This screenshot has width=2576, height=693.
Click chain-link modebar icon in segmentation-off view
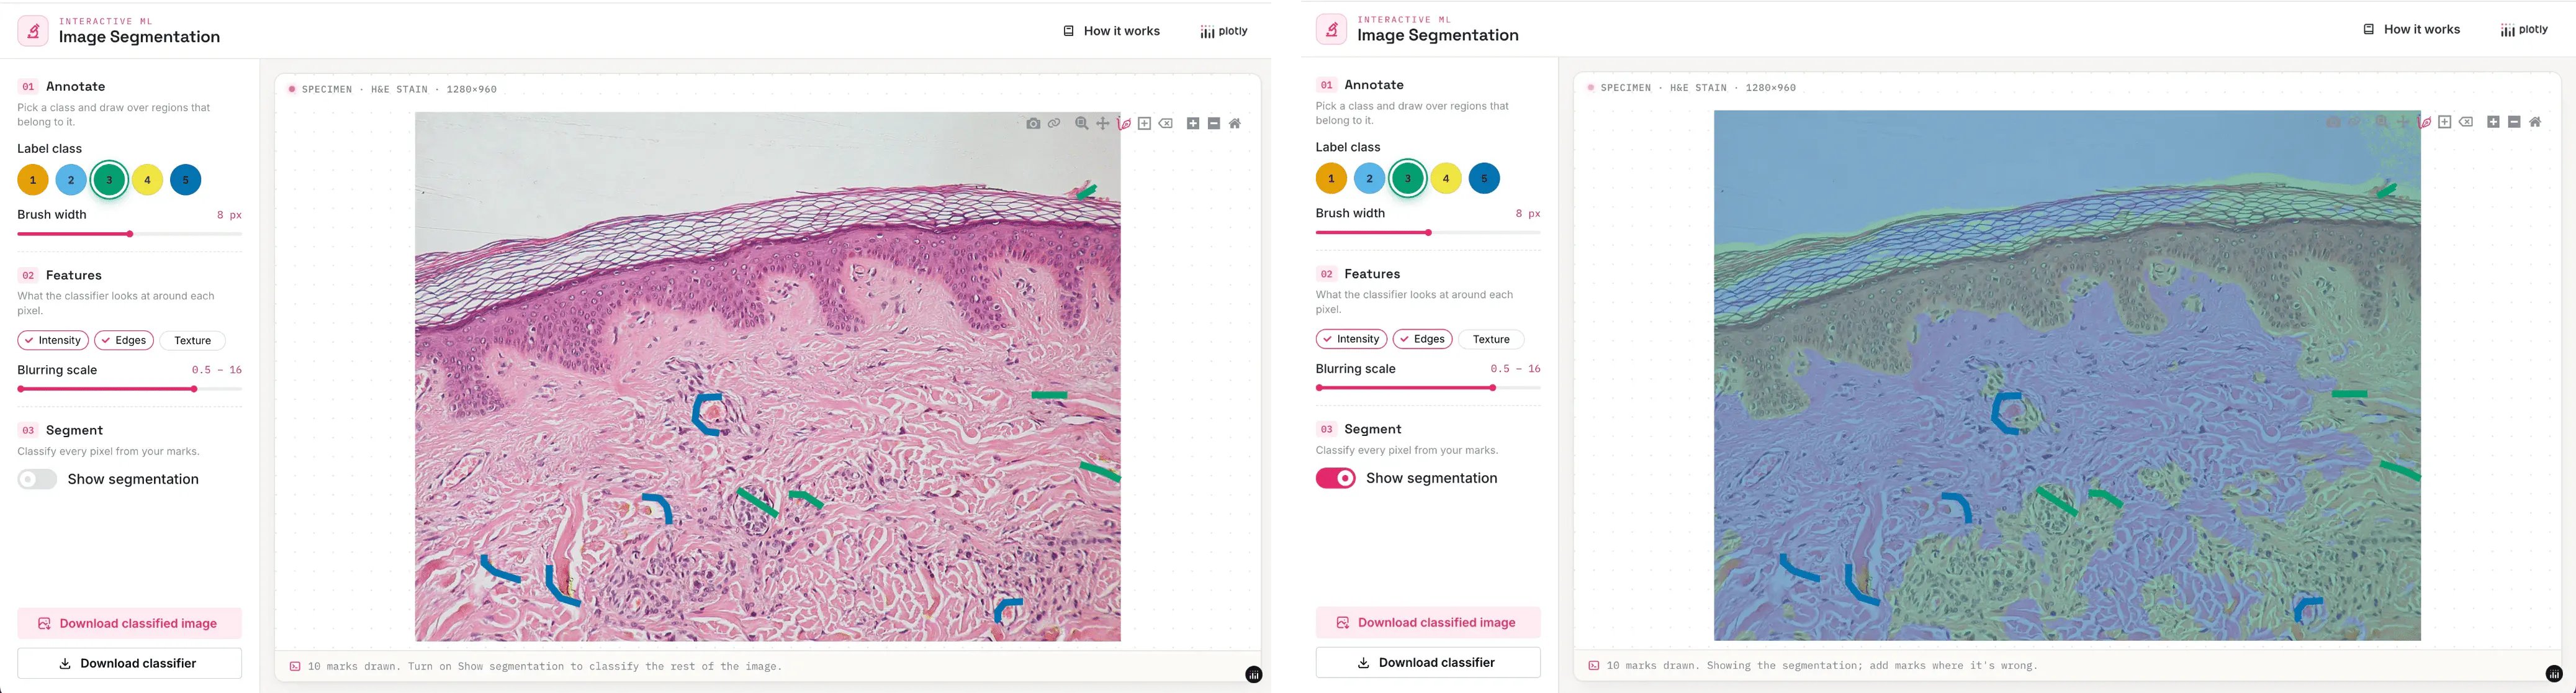1054,124
